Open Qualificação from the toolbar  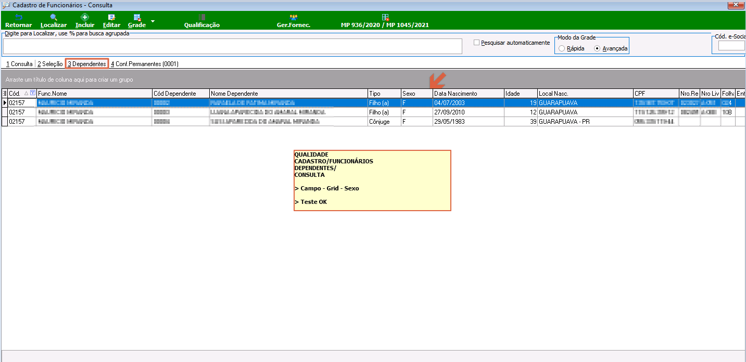coord(202,21)
